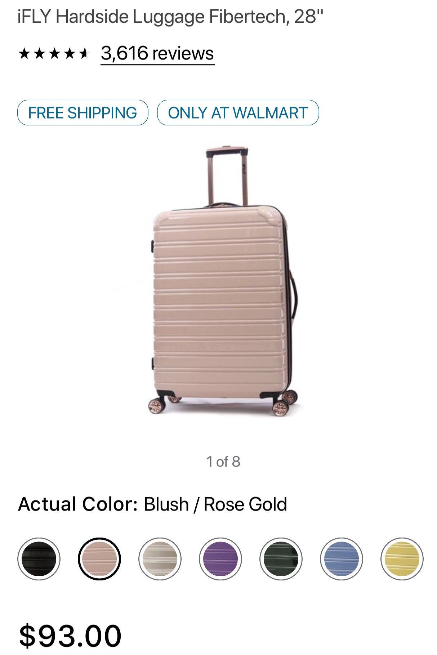Tap the 1 of 8 image counter

point(223,462)
